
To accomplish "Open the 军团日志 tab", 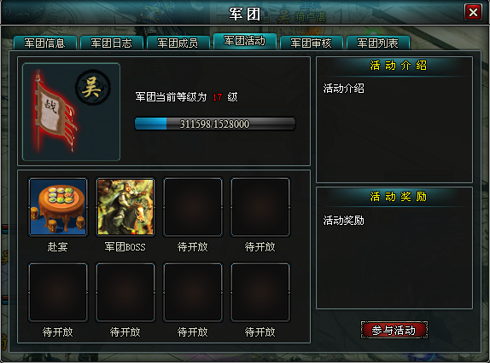I will [x=112, y=43].
